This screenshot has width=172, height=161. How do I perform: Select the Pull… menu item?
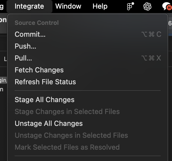point(23,58)
